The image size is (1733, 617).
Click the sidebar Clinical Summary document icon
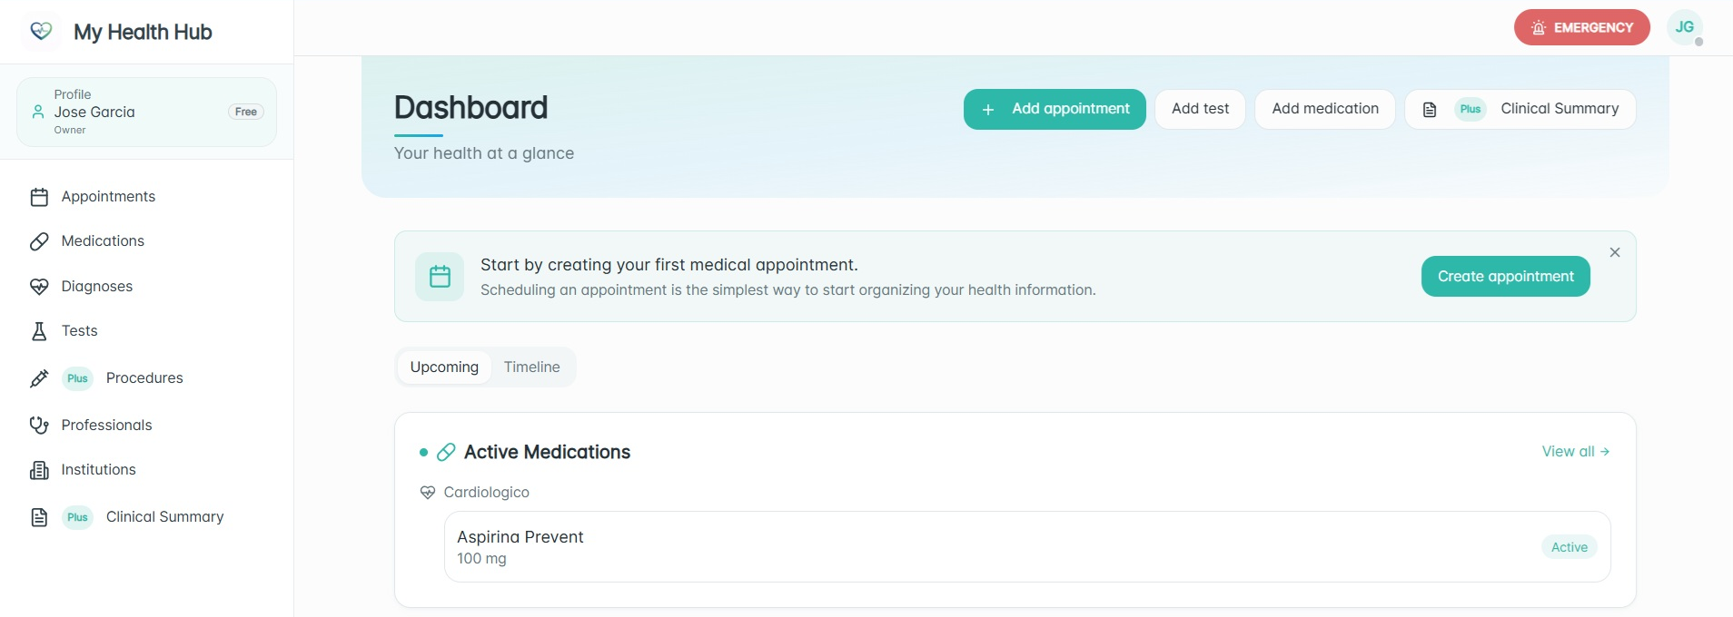point(39,517)
